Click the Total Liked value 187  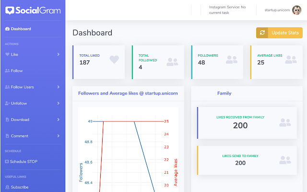(84, 62)
